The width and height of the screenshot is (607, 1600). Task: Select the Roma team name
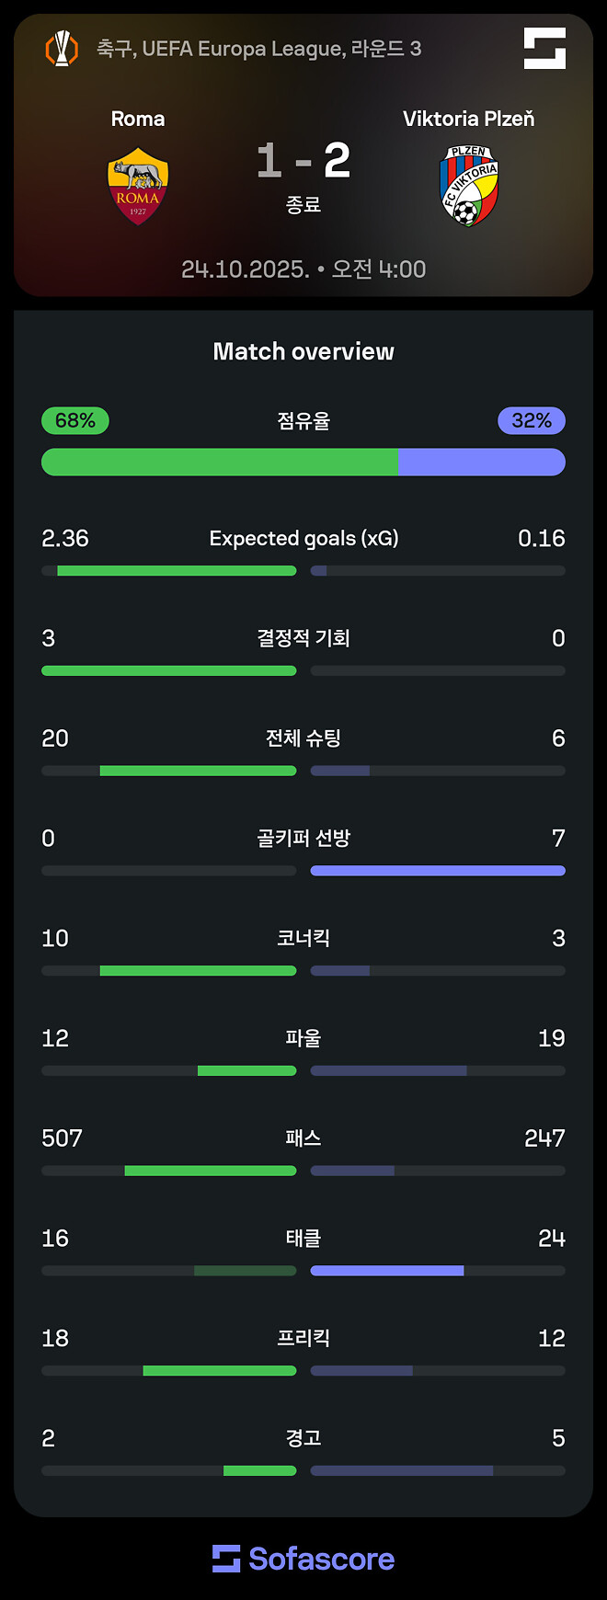pyautogui.click(x=137, y=118)
